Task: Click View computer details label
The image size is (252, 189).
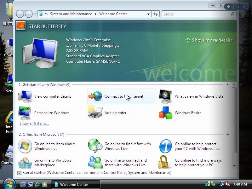Action: point(53,96)
